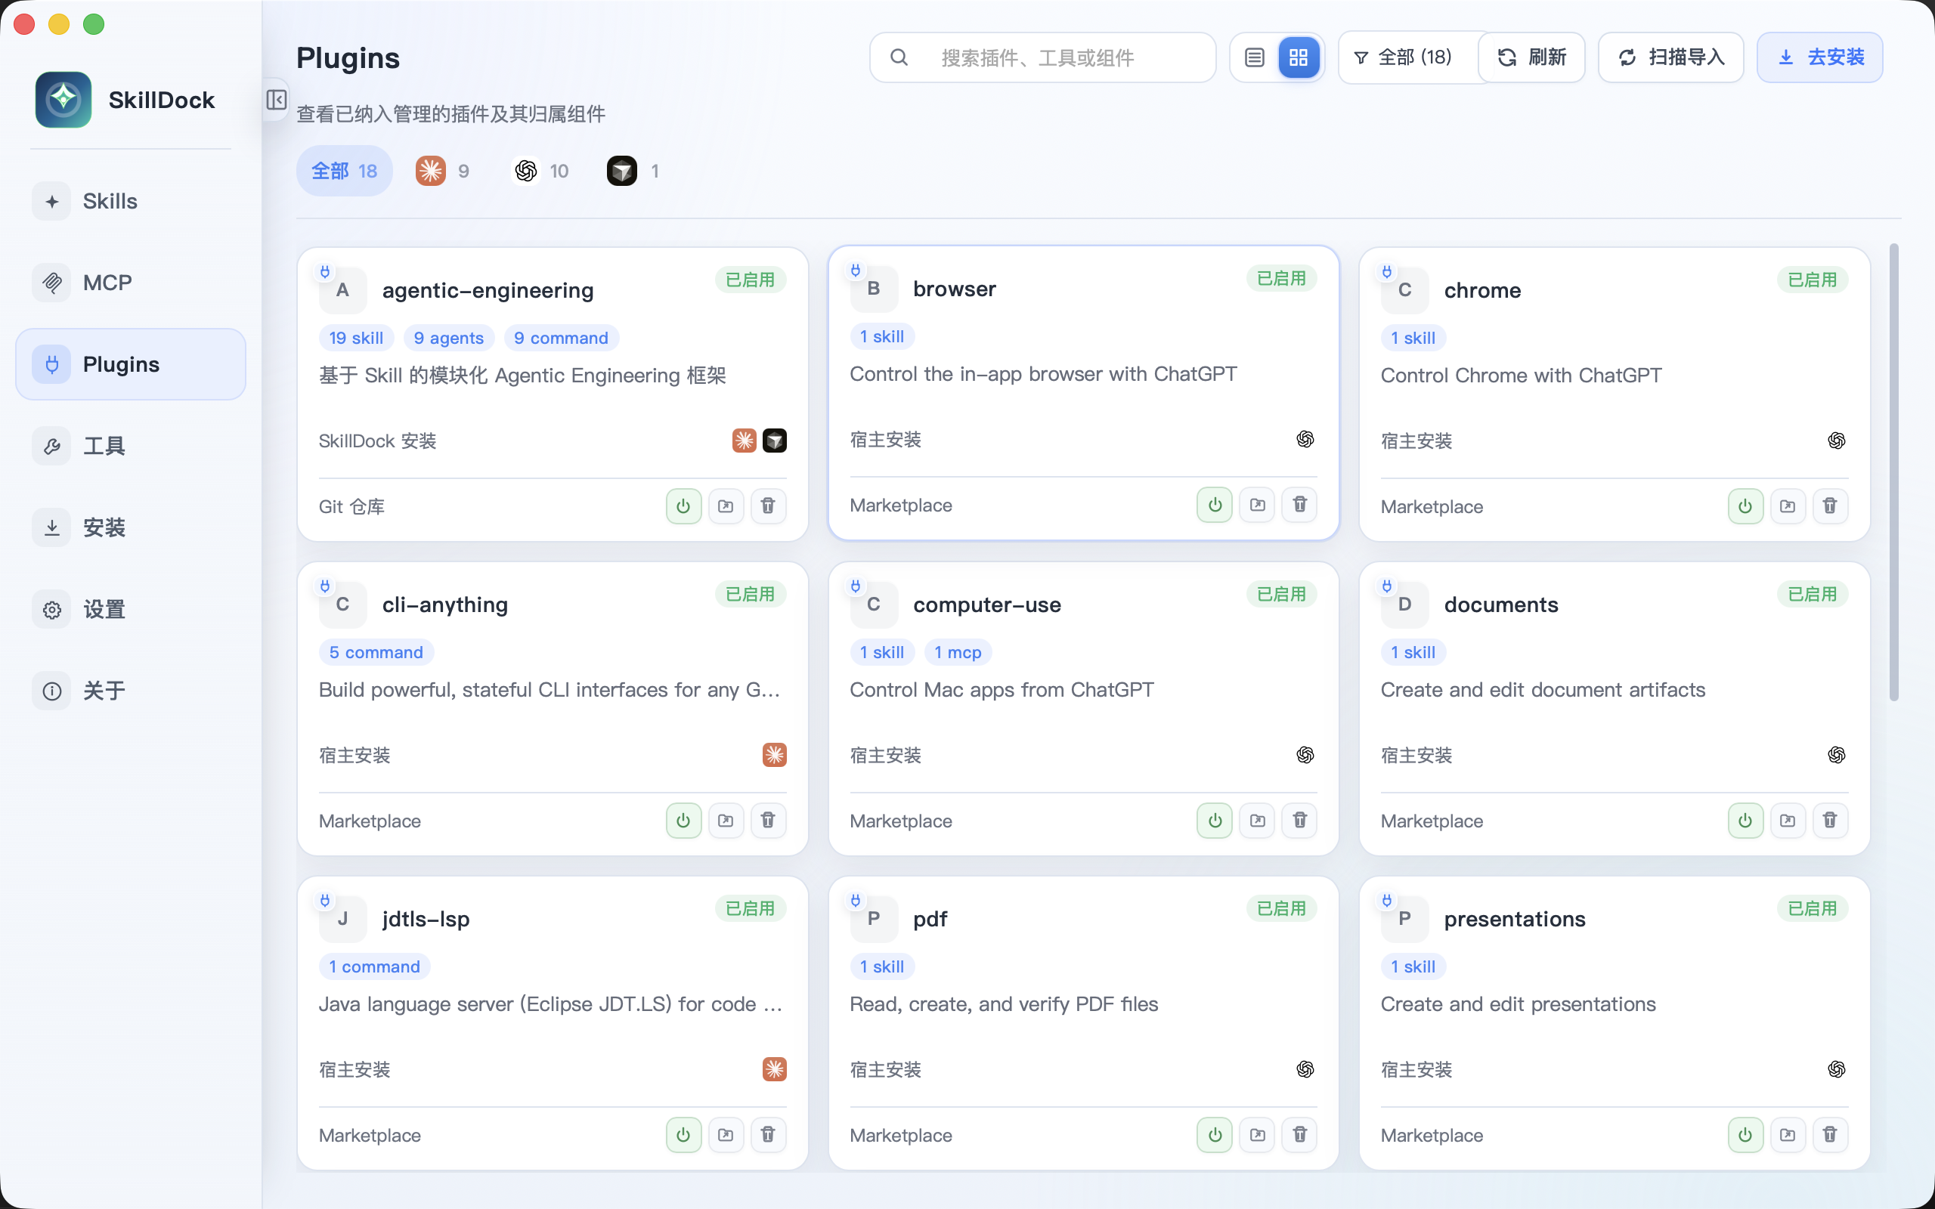Delete the presentations plugin
This screenshot has height=1209, width=1935.
pyautogui.click(x=1830, y=1135)
